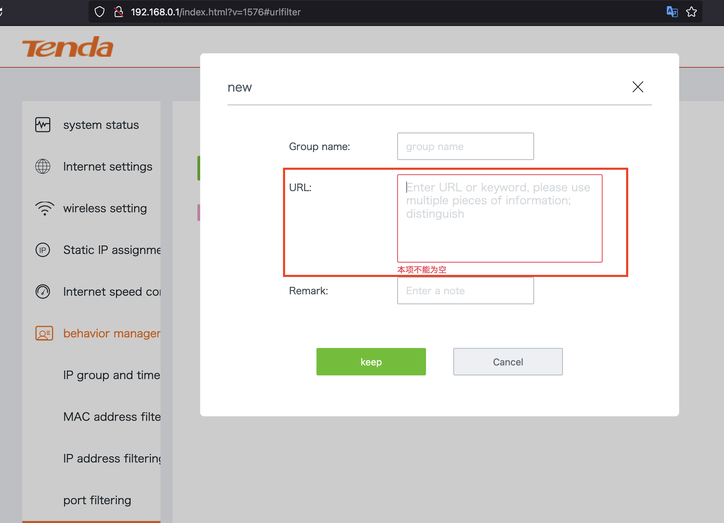Viewport: 724px width, 523px height.
Task: Bookmark page with the star icon
Action: (691, 12)
